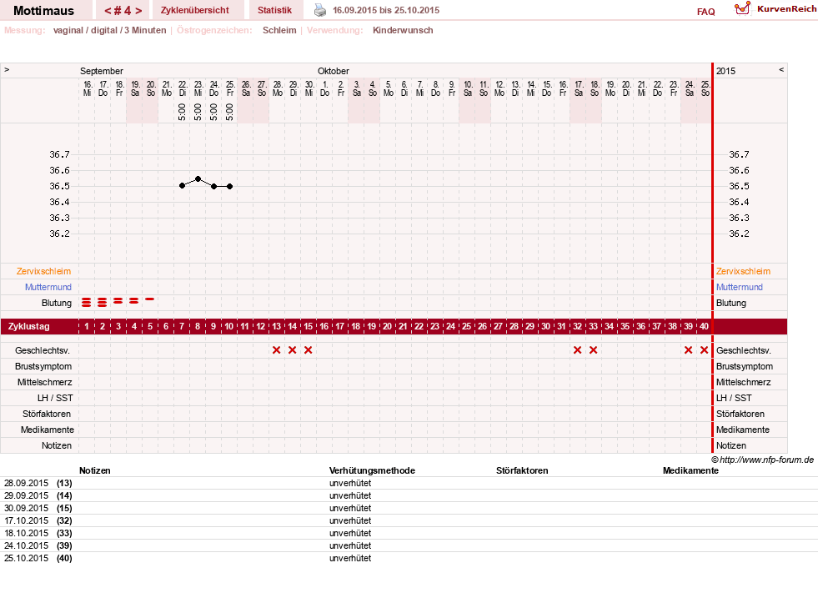Open the FAQ link

(x=705, y=12)
